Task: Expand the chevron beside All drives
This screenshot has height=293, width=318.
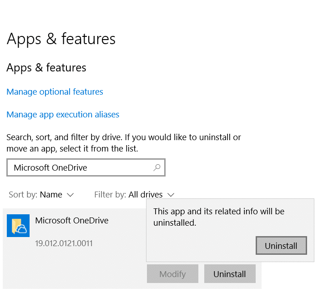Action: point(171,195)
